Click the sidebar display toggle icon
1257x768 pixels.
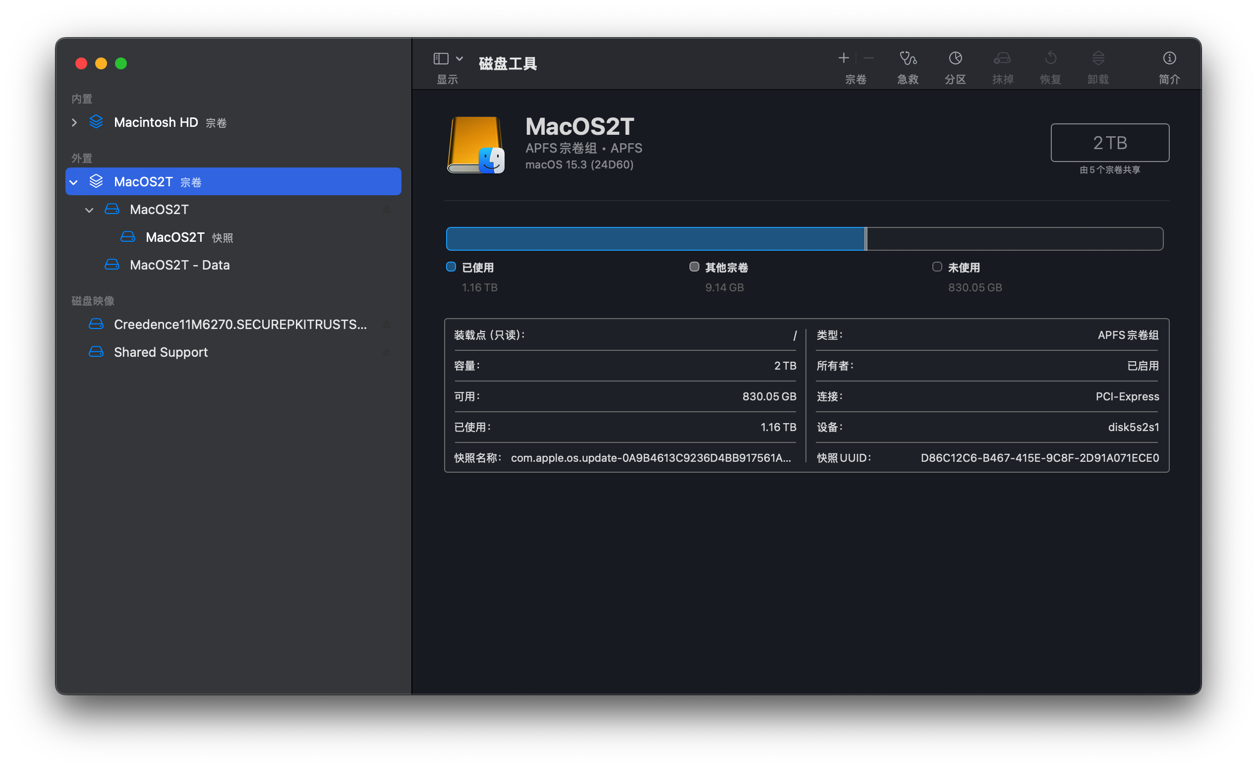(441, 58)
